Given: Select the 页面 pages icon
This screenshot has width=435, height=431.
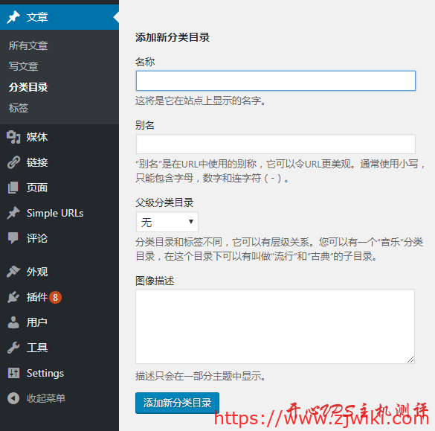Looking at the screenshot, I should (x=13, y=188).
